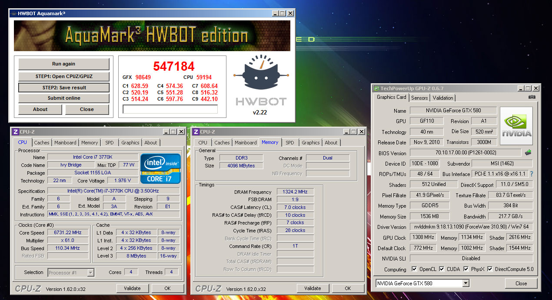
Task: Click the GPU-Z screenshot camera icon
Action: [532, 97]
